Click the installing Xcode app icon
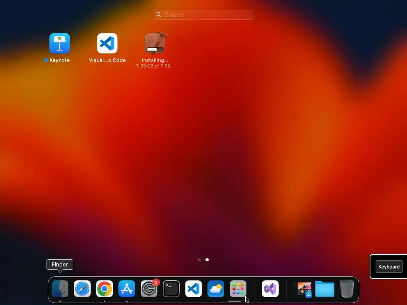Image resolution: width=407 pixels, height=305 pixels. pyautogui.click(x=155, y=43)
